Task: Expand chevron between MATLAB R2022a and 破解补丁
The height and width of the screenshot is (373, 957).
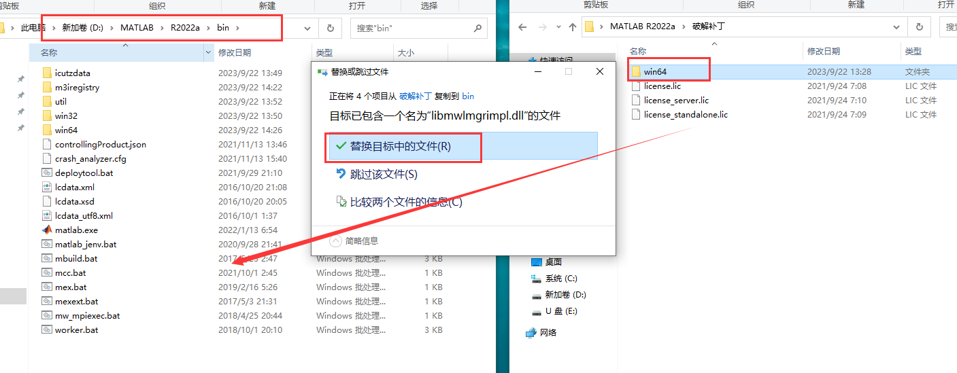Action: pos(684,27)
